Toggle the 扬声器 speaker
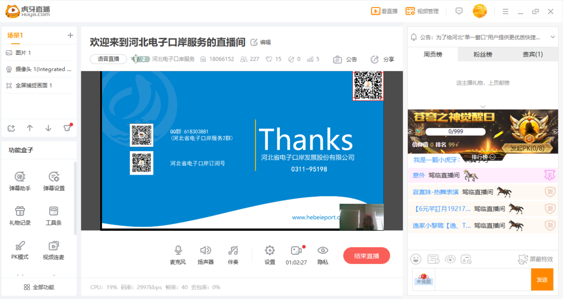Screen dimensions: 563x299 [205, 255]
